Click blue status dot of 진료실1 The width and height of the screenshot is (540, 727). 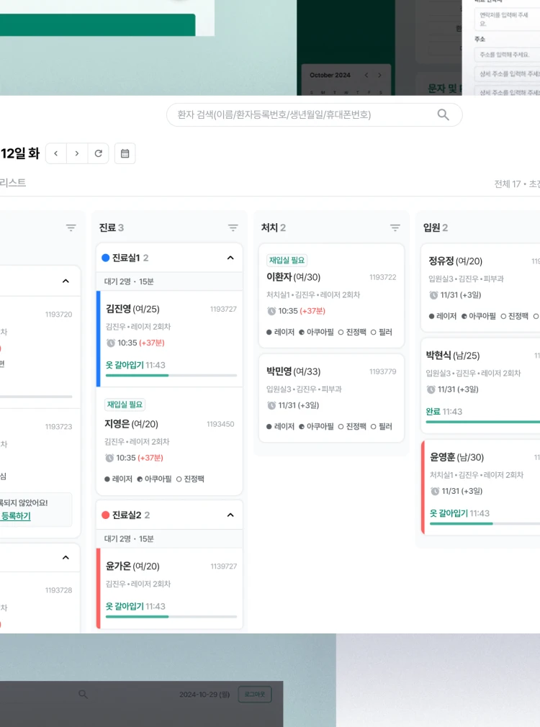coord(105,258)
